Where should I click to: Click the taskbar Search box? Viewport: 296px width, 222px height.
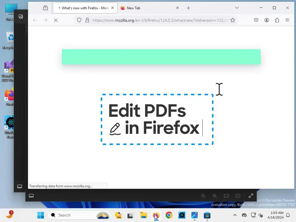(x=79, y=215)
